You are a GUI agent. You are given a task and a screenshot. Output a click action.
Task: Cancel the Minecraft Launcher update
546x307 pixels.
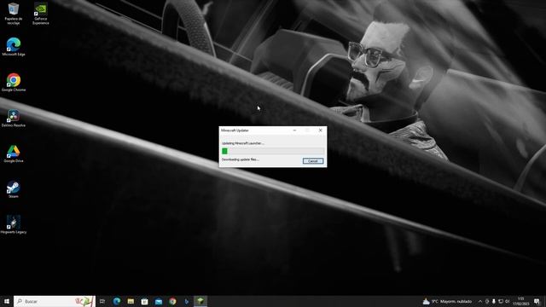click(x=313, y=161)
